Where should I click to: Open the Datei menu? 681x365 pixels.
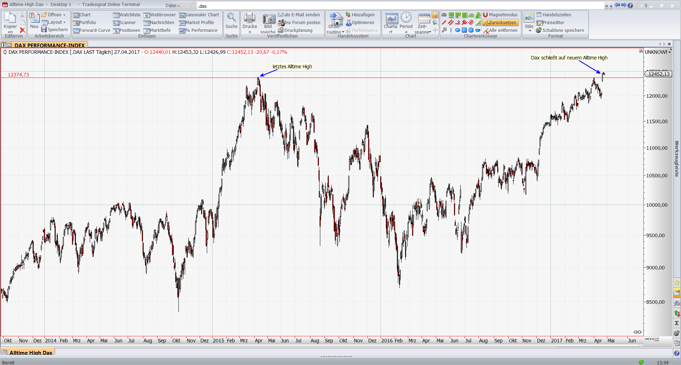click(172, 6)
